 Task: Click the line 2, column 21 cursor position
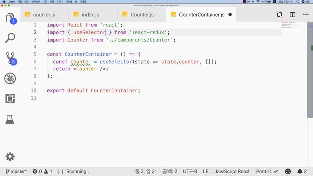[x=146, y=171]
